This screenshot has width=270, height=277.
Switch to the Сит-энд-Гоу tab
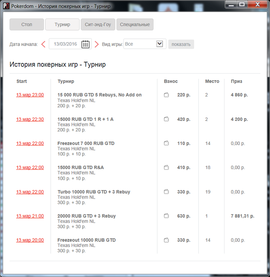[x=98, y=25]
